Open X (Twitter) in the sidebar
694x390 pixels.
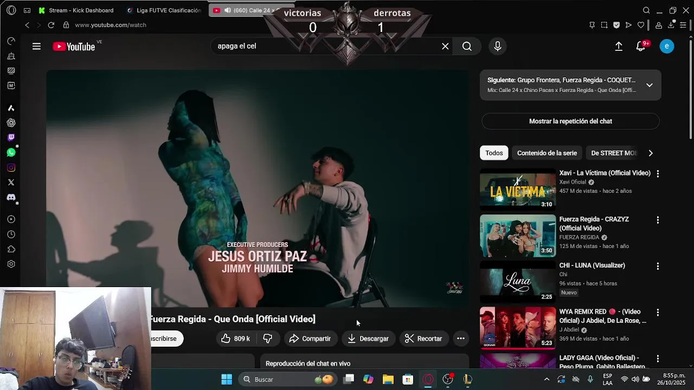point(11,183)
